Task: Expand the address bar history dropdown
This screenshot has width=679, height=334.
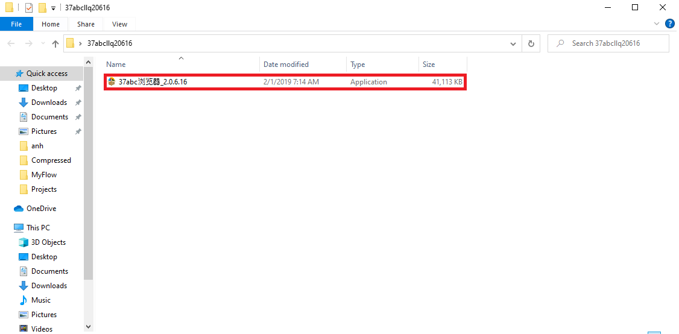Action: coord(513,43)
